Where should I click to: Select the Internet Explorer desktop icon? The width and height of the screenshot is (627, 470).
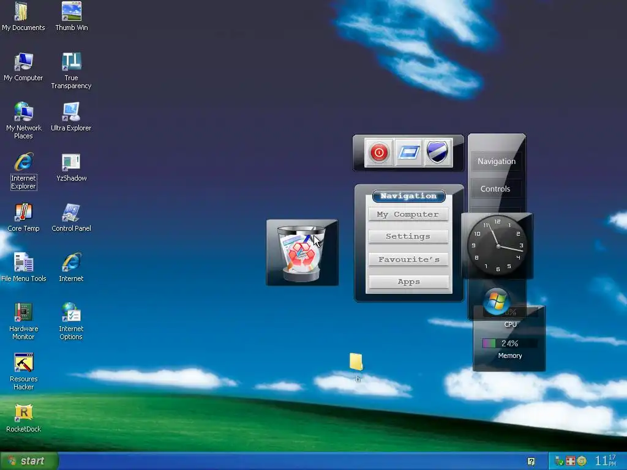click(24, 171)
